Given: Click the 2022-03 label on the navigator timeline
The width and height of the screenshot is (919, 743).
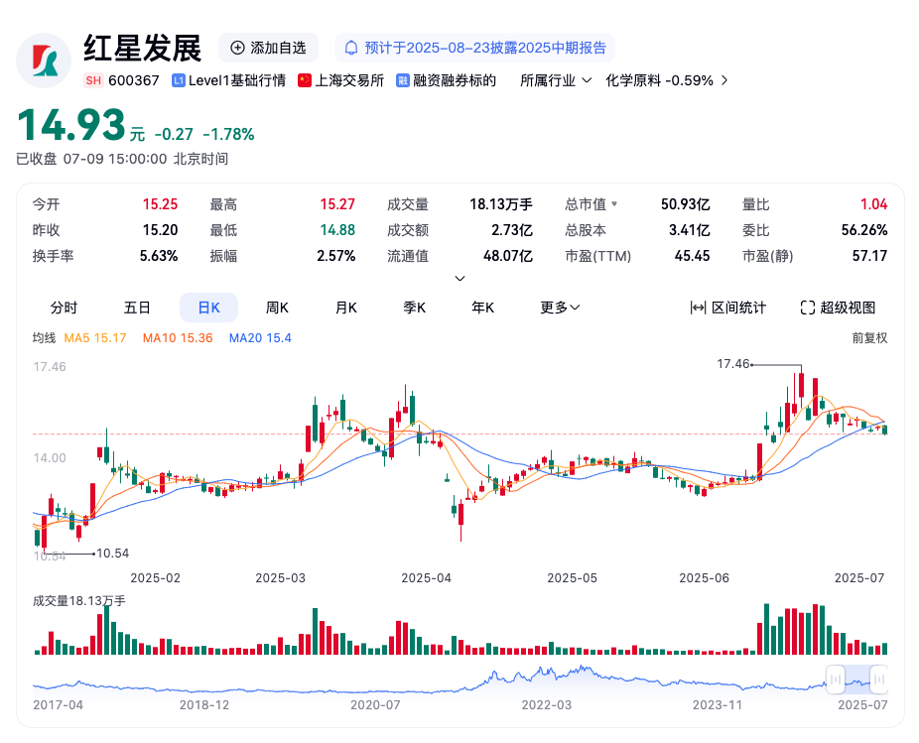Looking at the screenshot, I should (x=546, y=704).
